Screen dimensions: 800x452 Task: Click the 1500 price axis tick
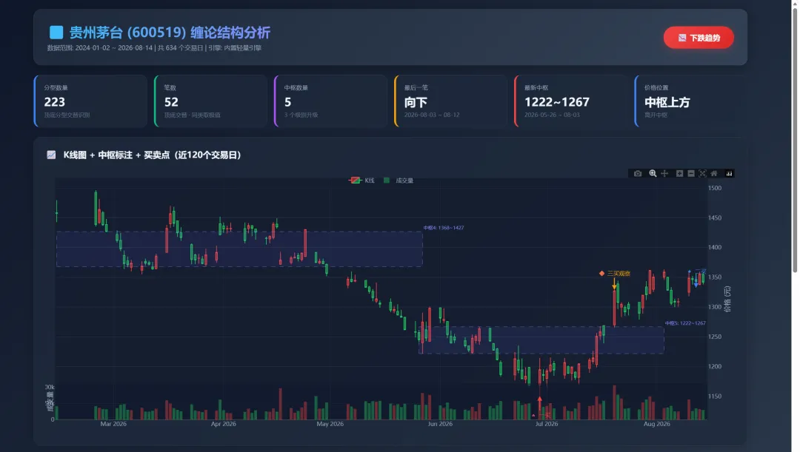tap(715, 188)
